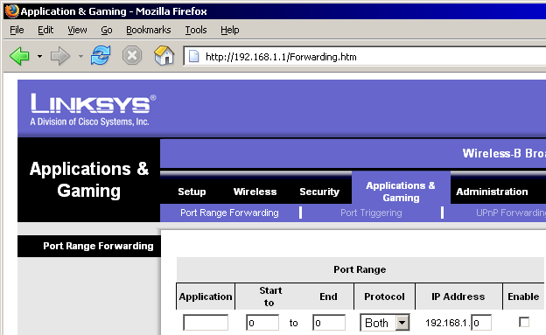Select the URL address field
The width and height of the screenshot is (546, 335).
pyautogui.click(x=366, y=56)
